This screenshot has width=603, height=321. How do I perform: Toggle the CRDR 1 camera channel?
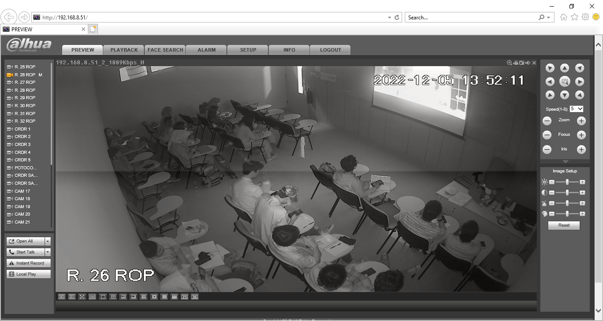(x=19, y=129)
